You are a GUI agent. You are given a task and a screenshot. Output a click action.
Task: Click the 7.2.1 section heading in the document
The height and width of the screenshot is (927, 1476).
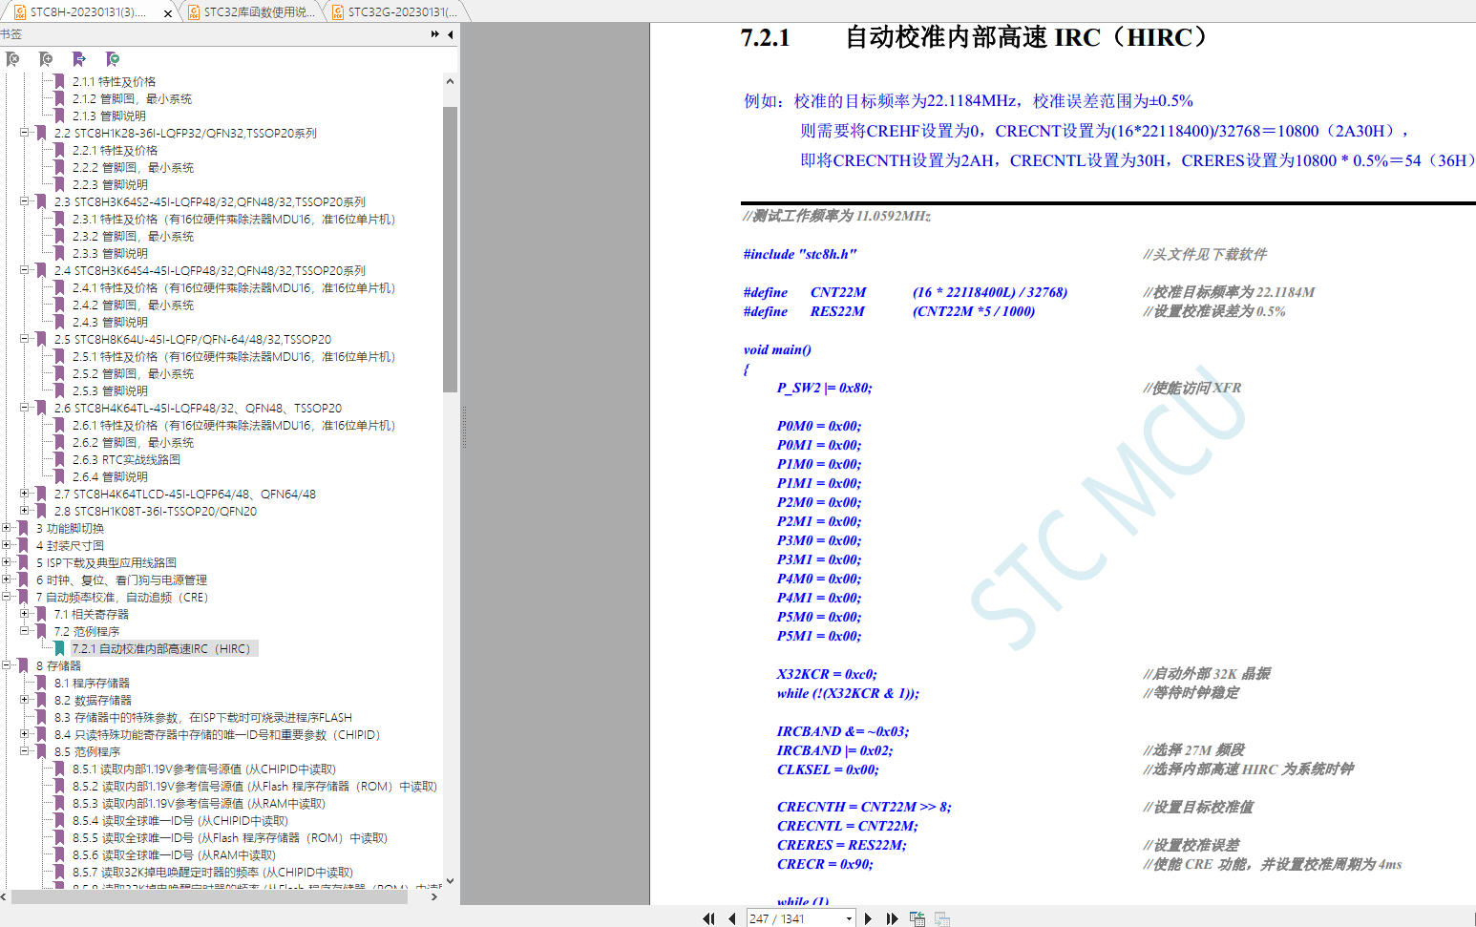(x=974, y=37)
